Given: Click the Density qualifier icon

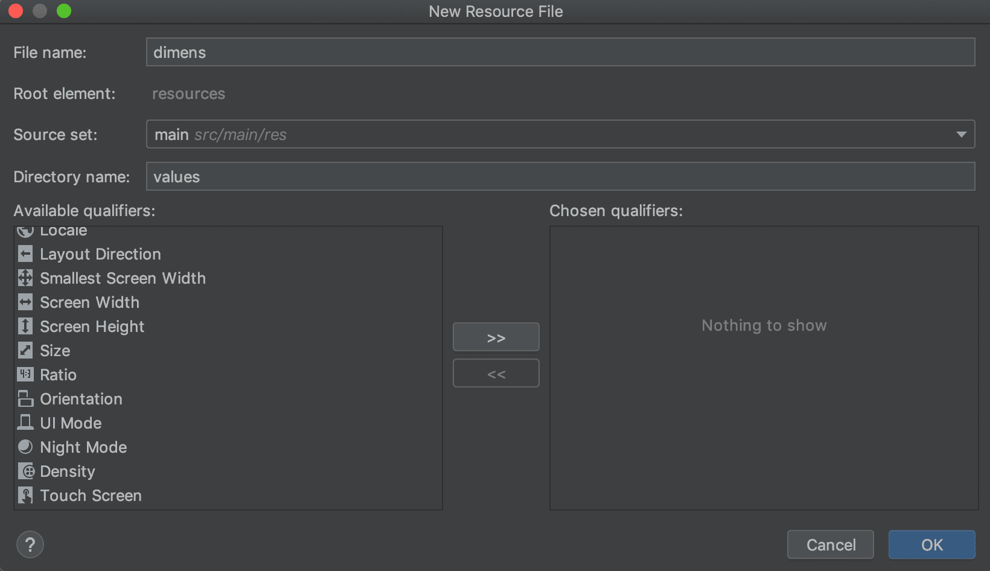Looking at the screenshot, I should [25, 471].
